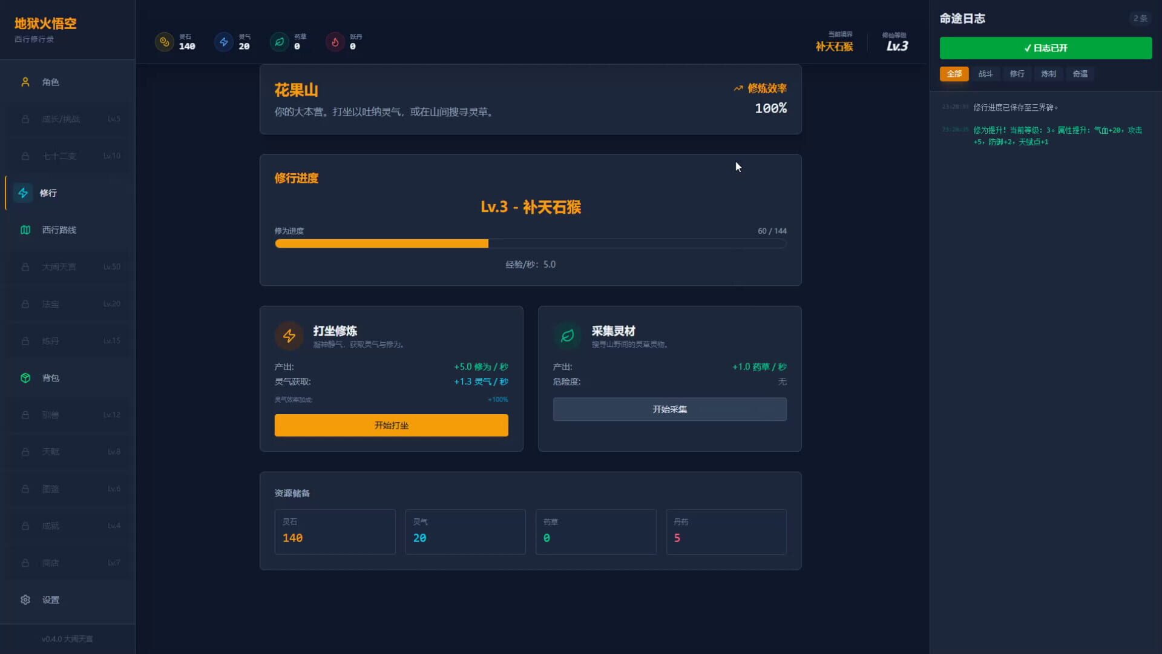Click the 妖丹 flame icon in the top bar
Image resolution: width=1162 pixels, height=654 pixels.
(x=335, y=42)
